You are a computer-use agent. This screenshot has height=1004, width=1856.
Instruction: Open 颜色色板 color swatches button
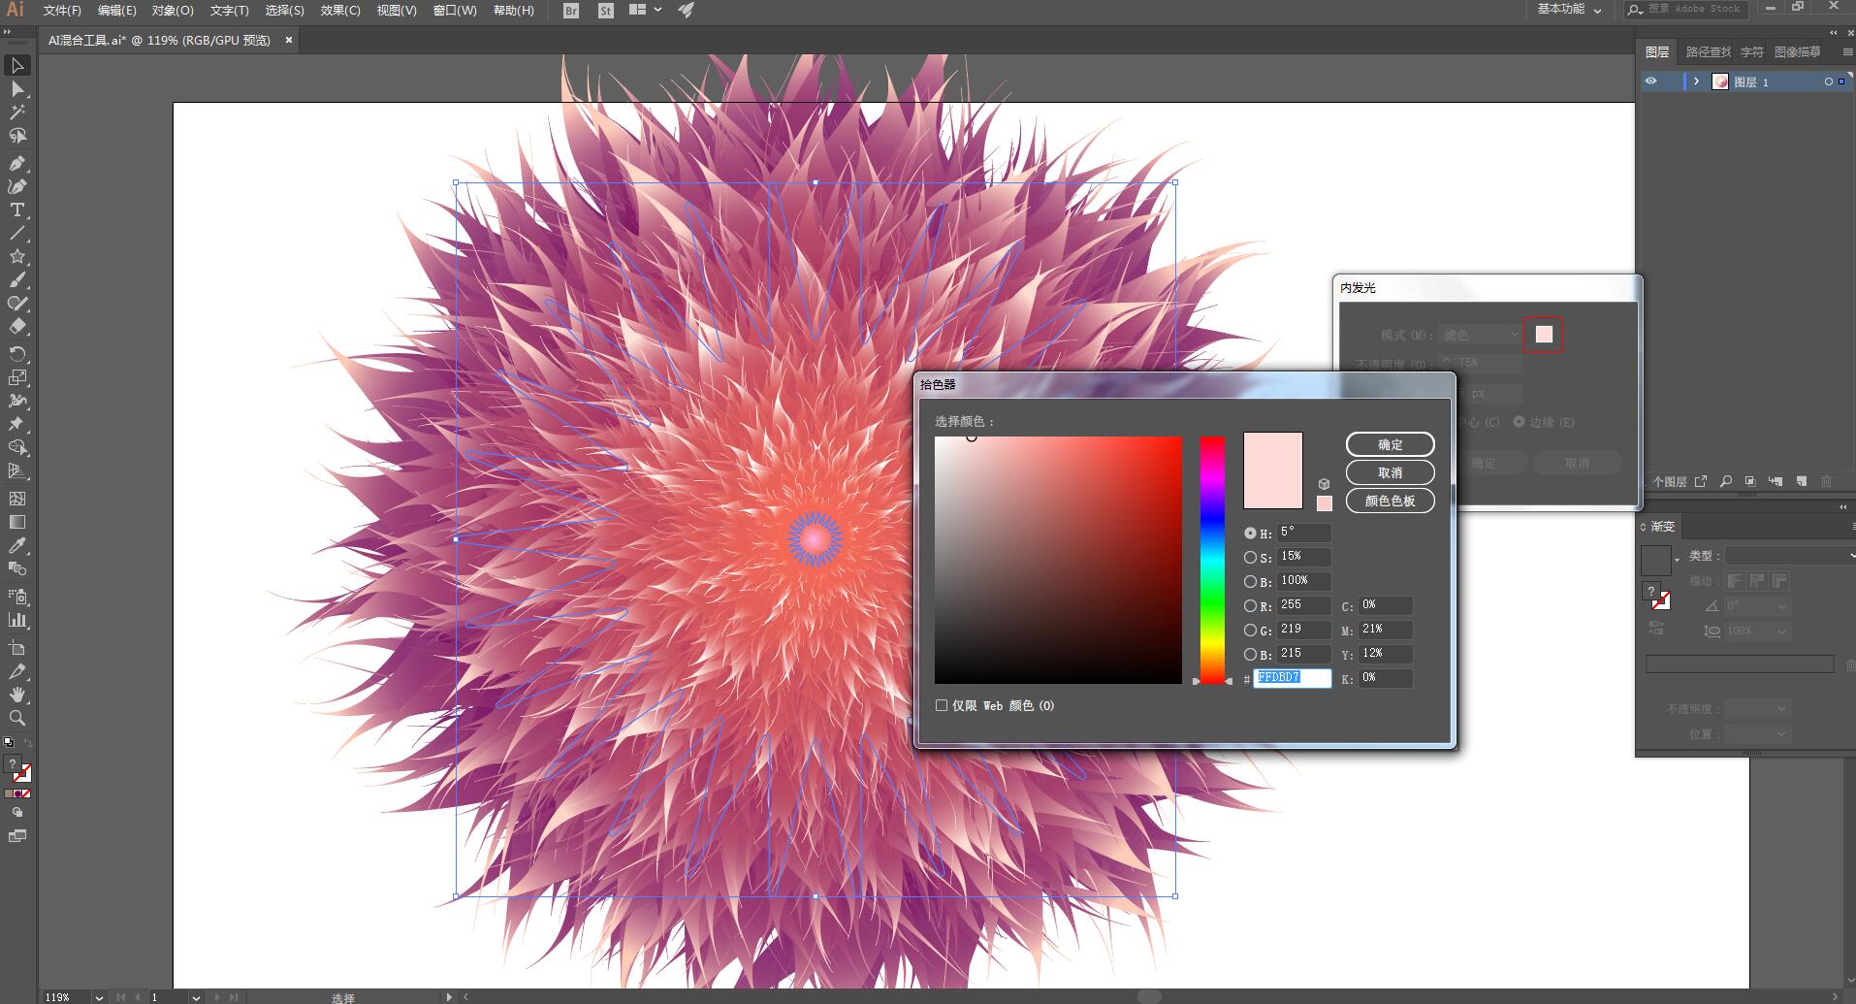(1390, 501)
